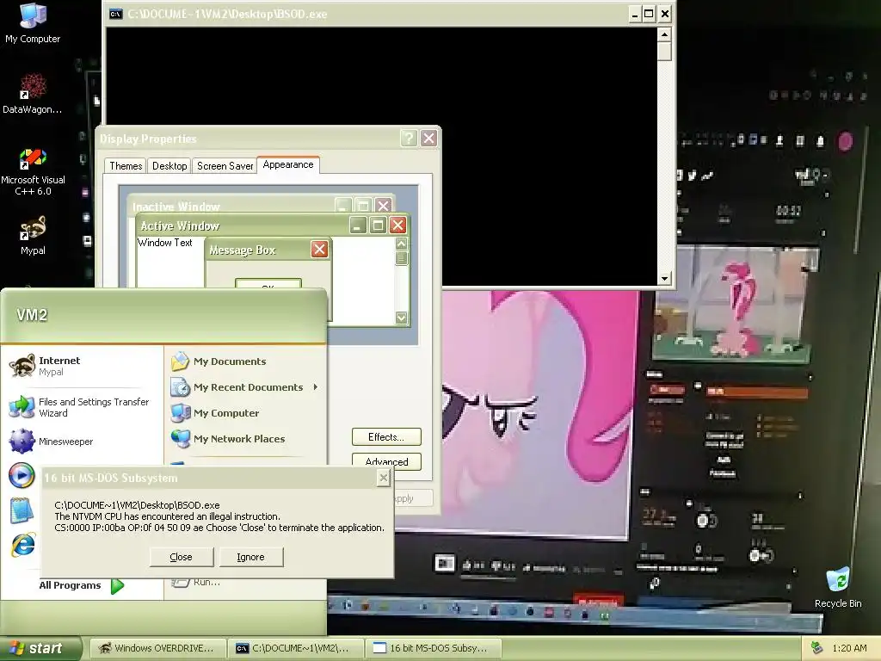
Task: Click the BSOD.exe console scroll down arrow
Action: [x=664, y=278]
